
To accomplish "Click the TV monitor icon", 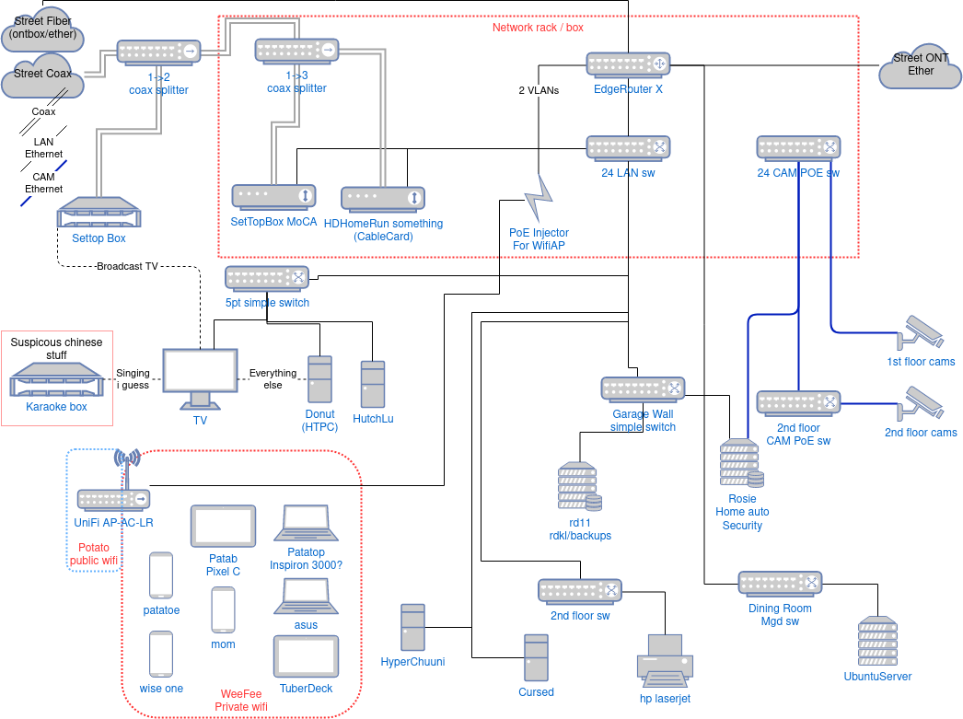I will (x=200, y=379).
